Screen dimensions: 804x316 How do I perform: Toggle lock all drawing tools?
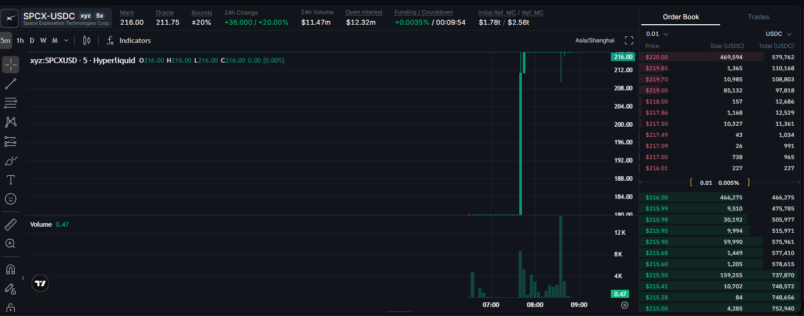tap(11, 307)
